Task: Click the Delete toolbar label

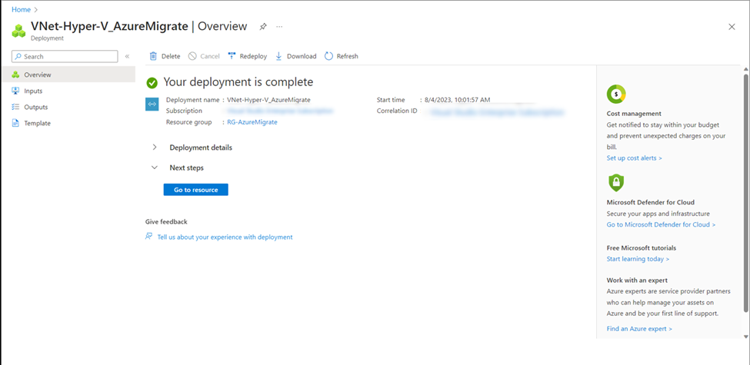Action: pos(171,56)
